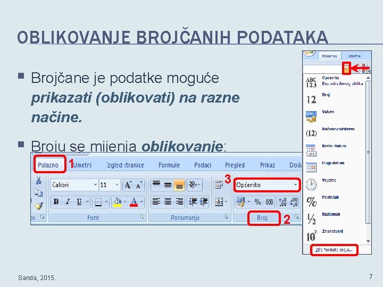The image size is (383, 287).
Task: Open Pregled tab
Action: tap(235, 165)
